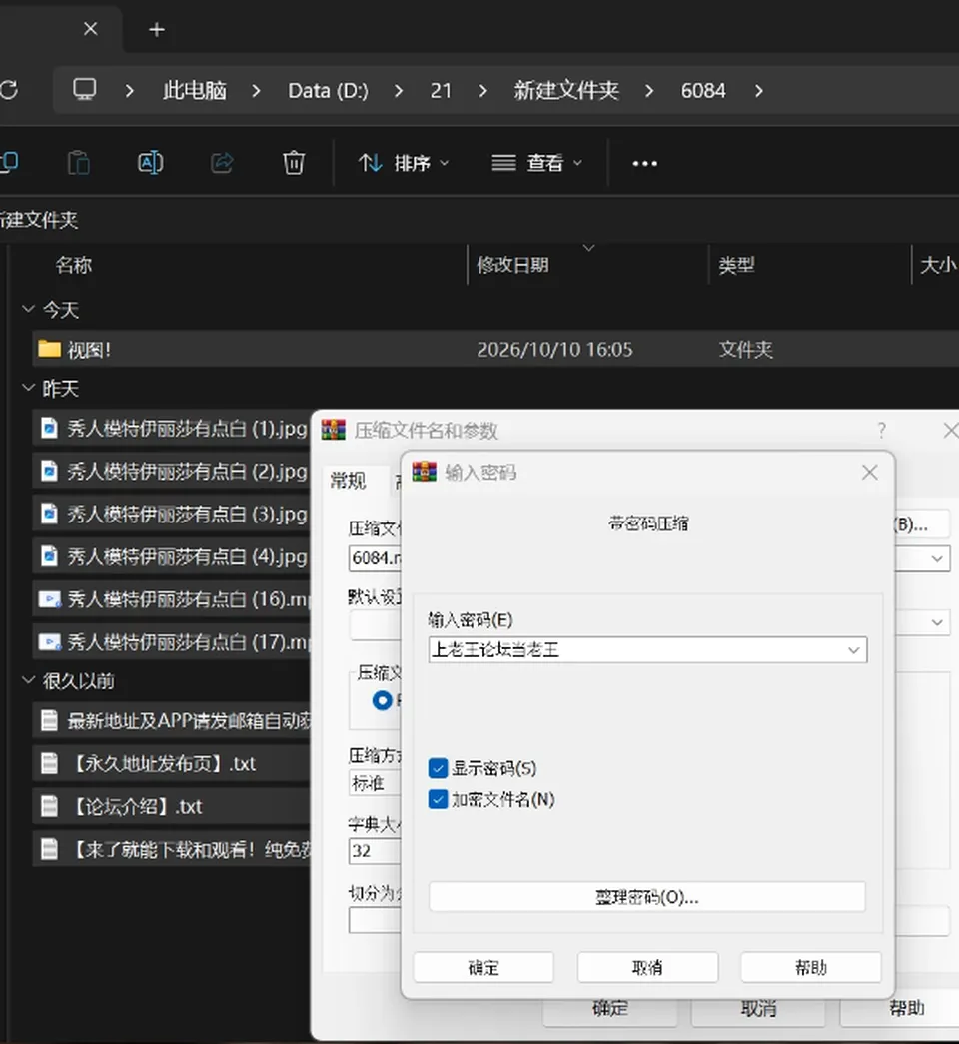Go to 新建文件夹 in the breadcrumb
The height and width of the screenshot is (1044, 959).
566,90
